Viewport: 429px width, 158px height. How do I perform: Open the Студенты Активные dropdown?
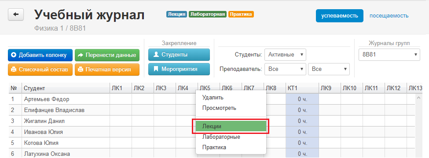(x=285, y=55)
